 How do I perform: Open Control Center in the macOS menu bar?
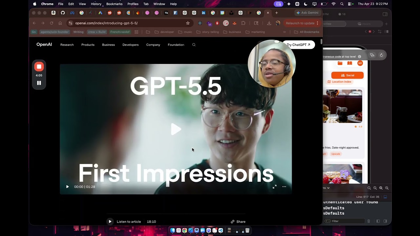(x=350, y=4)
